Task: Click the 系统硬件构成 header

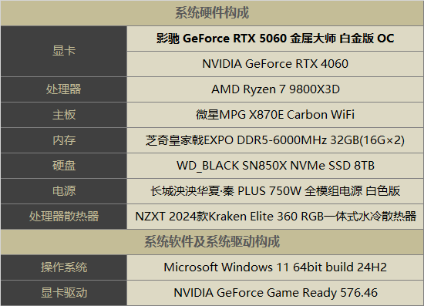Action: [x=212, y=13]
